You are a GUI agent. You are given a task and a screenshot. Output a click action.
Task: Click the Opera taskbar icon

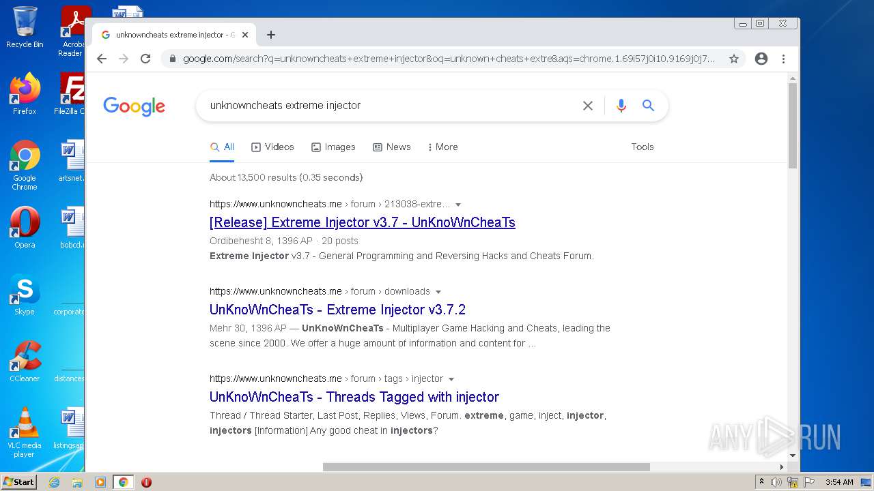pyautogui.click(x=146, y=482)
